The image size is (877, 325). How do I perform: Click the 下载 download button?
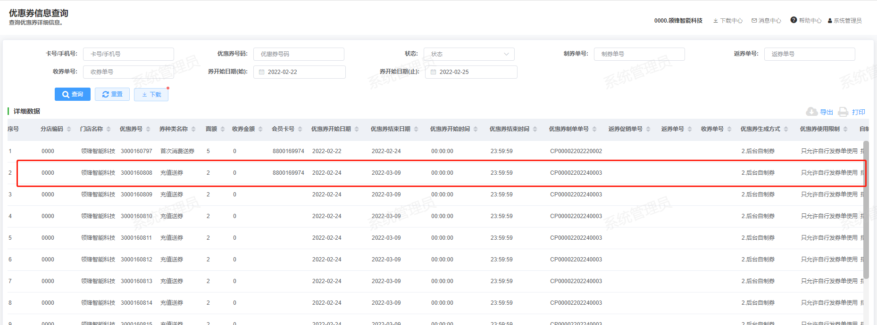pyautogui.click(x=151, y=95)
